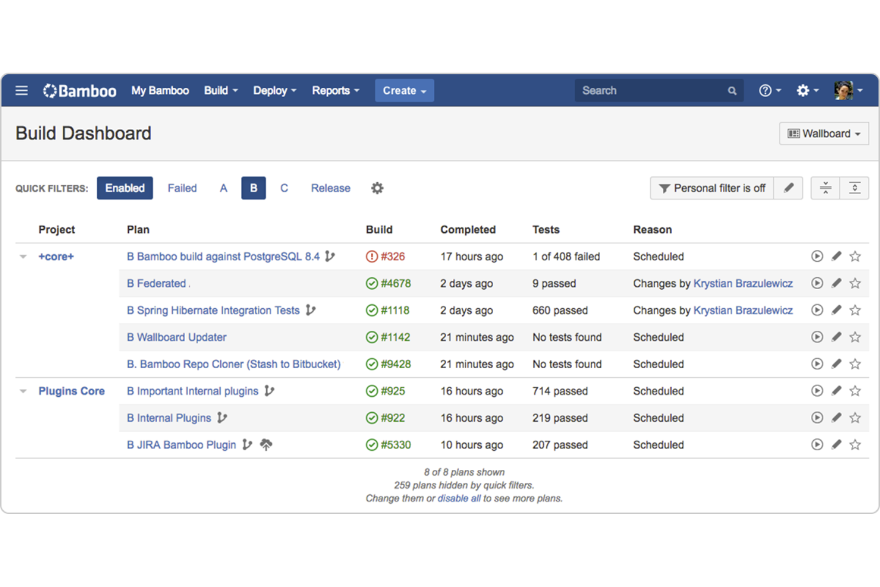Favourite Bamboo build against PostgreSQL 8.4 plan

(855, 256)
